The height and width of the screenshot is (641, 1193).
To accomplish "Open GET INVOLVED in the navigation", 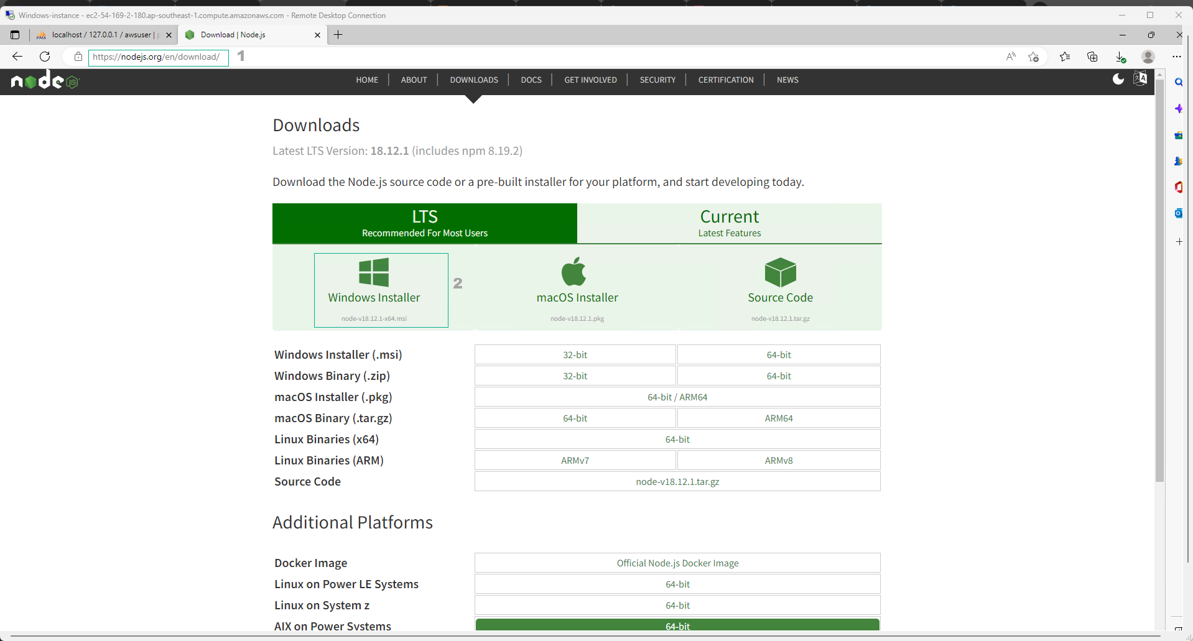I will (590, 80).
